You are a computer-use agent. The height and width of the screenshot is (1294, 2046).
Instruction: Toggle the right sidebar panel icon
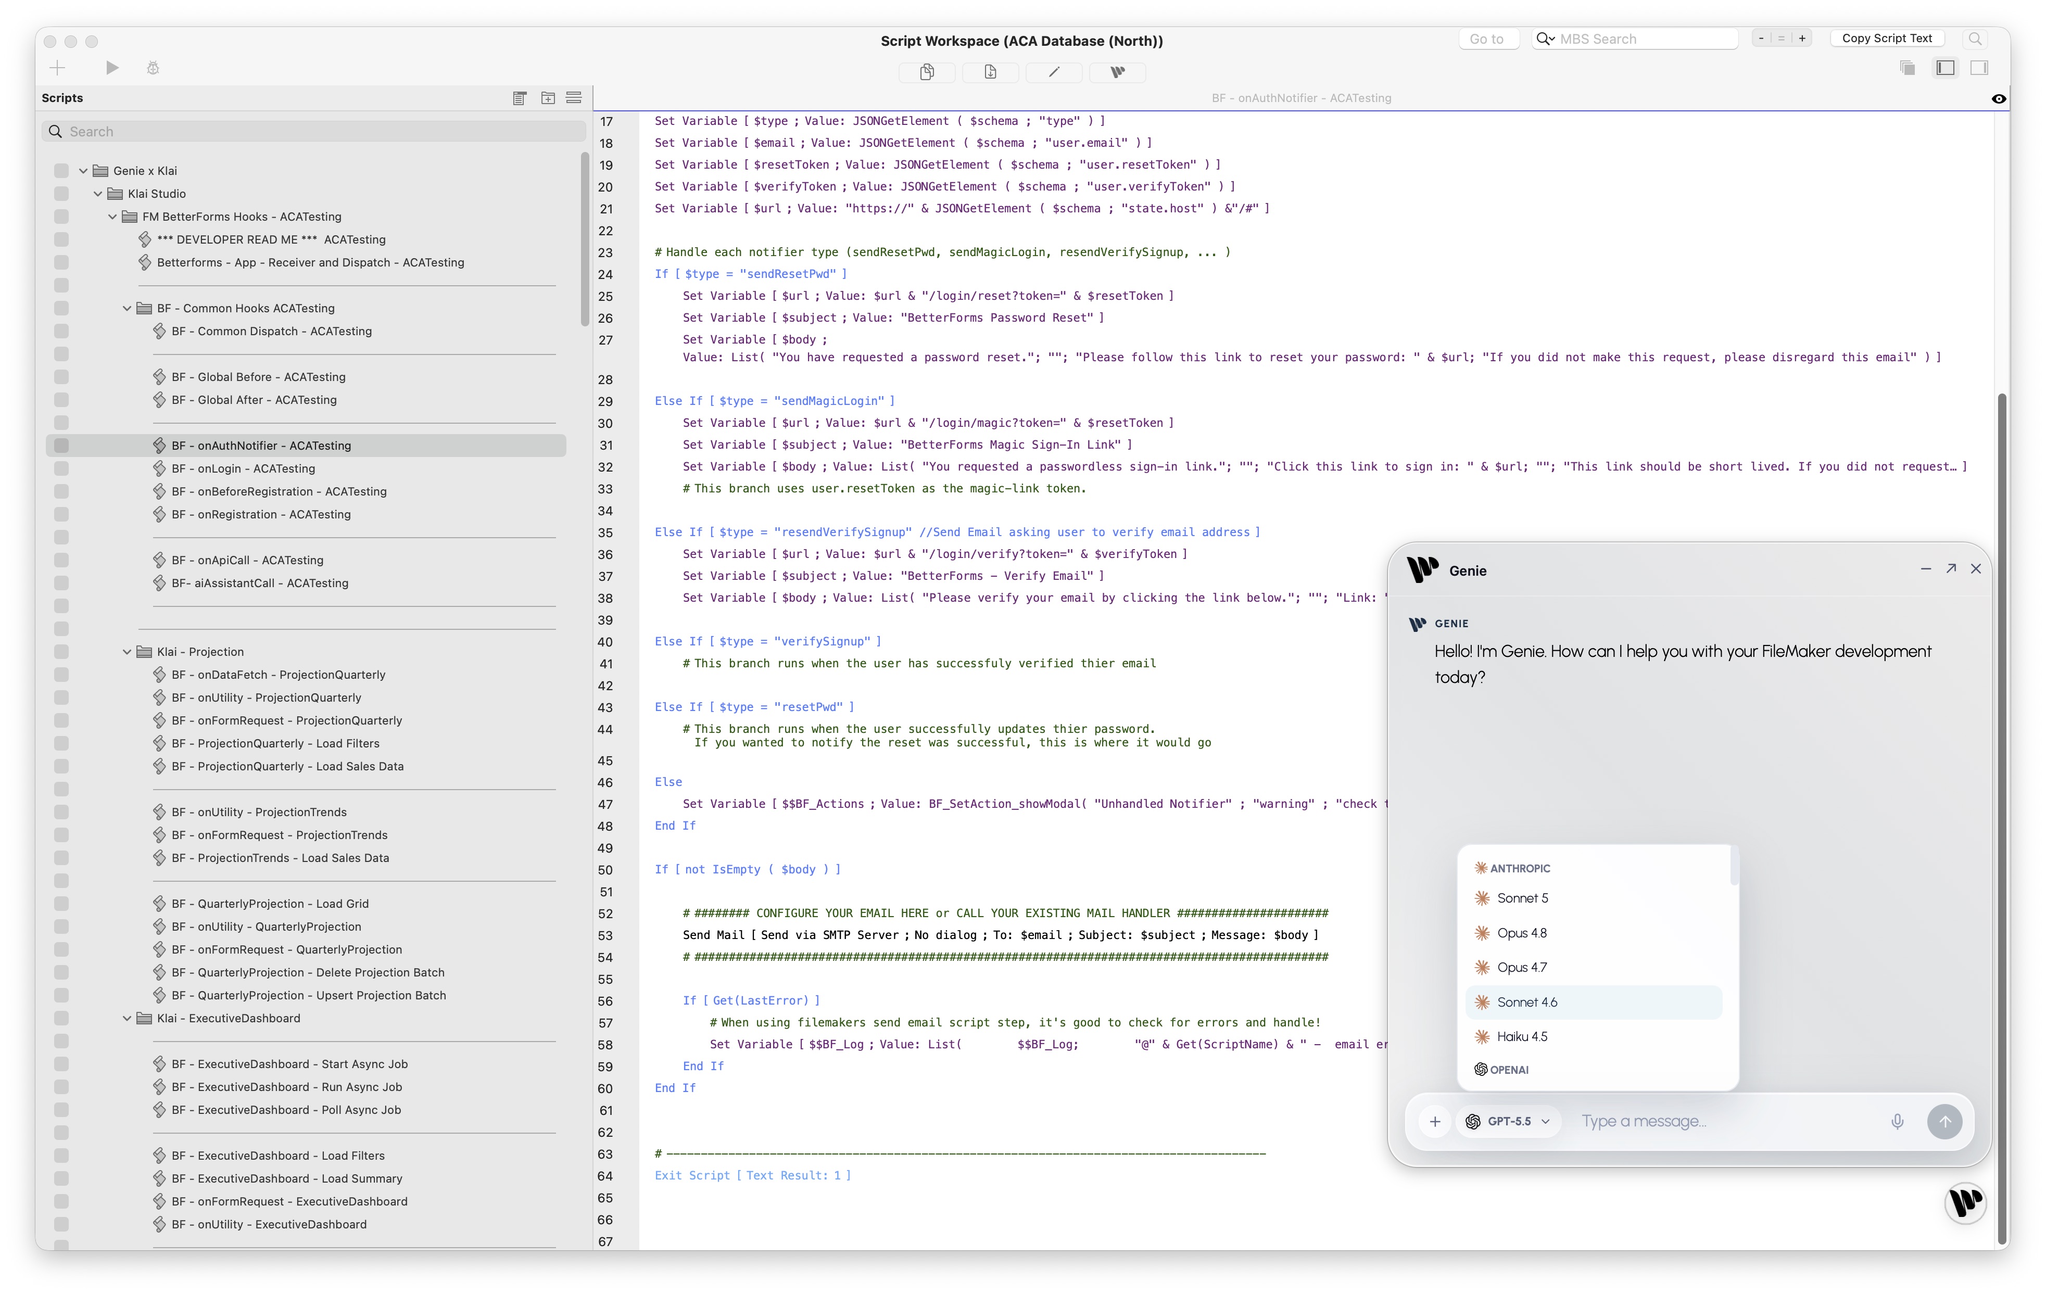[1980, 68]
